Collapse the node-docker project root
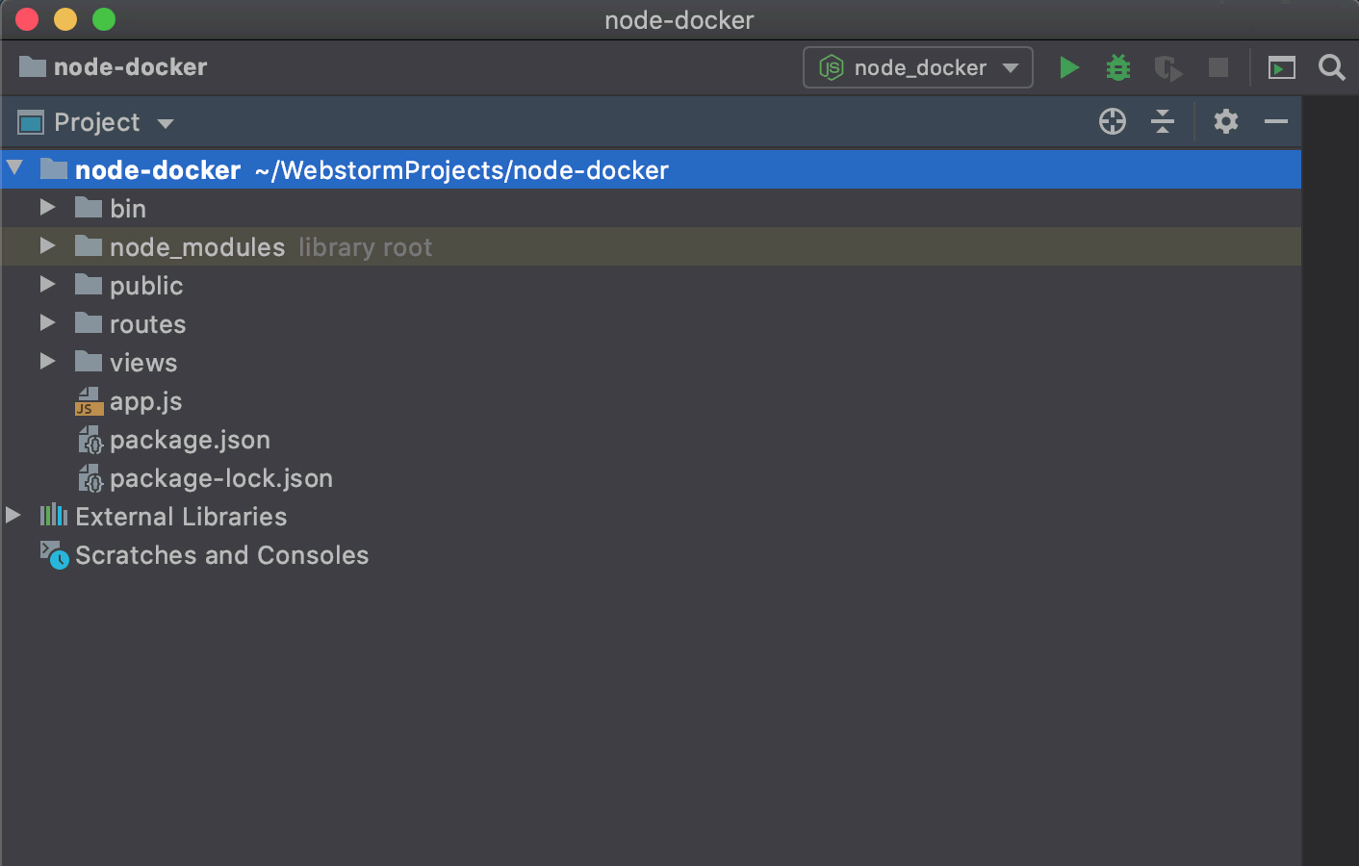Image resolution: width=1359 pixels, height=866 pixels. coord(13,169)
